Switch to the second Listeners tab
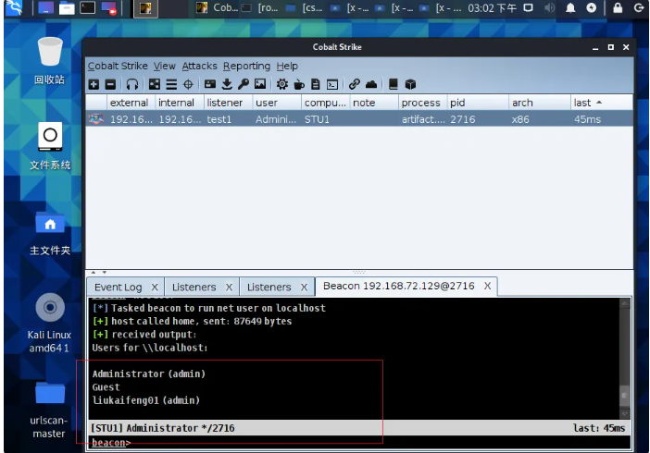 [269, 287]
